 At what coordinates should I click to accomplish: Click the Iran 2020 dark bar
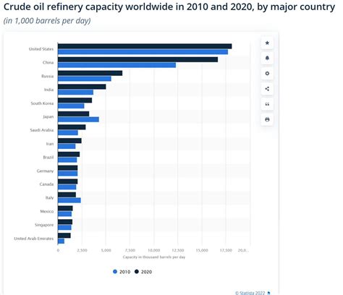69,141
